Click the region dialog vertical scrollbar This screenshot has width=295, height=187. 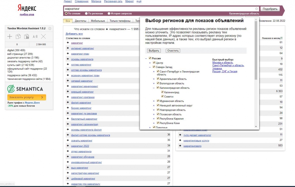pos(256,72)
